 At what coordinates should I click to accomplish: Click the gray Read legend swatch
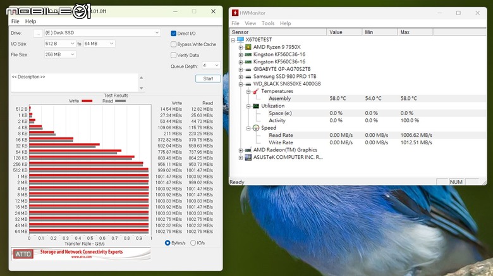[121, 101]
